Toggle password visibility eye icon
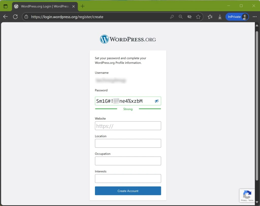This screenshot has width=260, height=206. [157, 101]
